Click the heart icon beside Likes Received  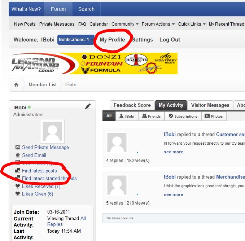click(18, 186)
